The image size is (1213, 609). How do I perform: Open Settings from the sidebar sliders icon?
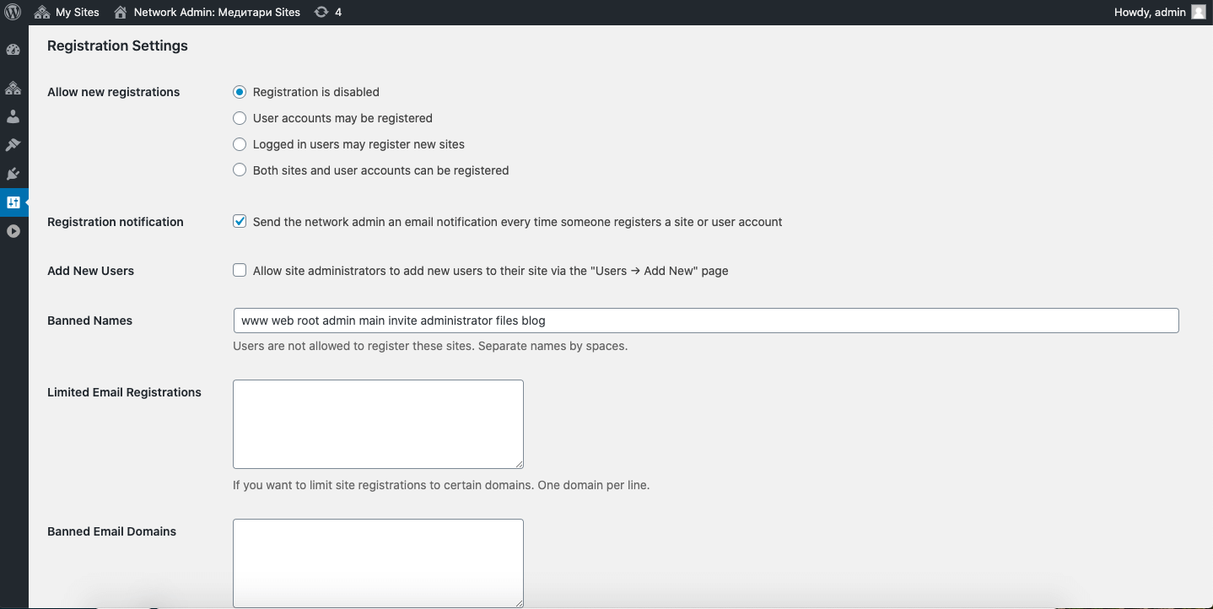13,202
